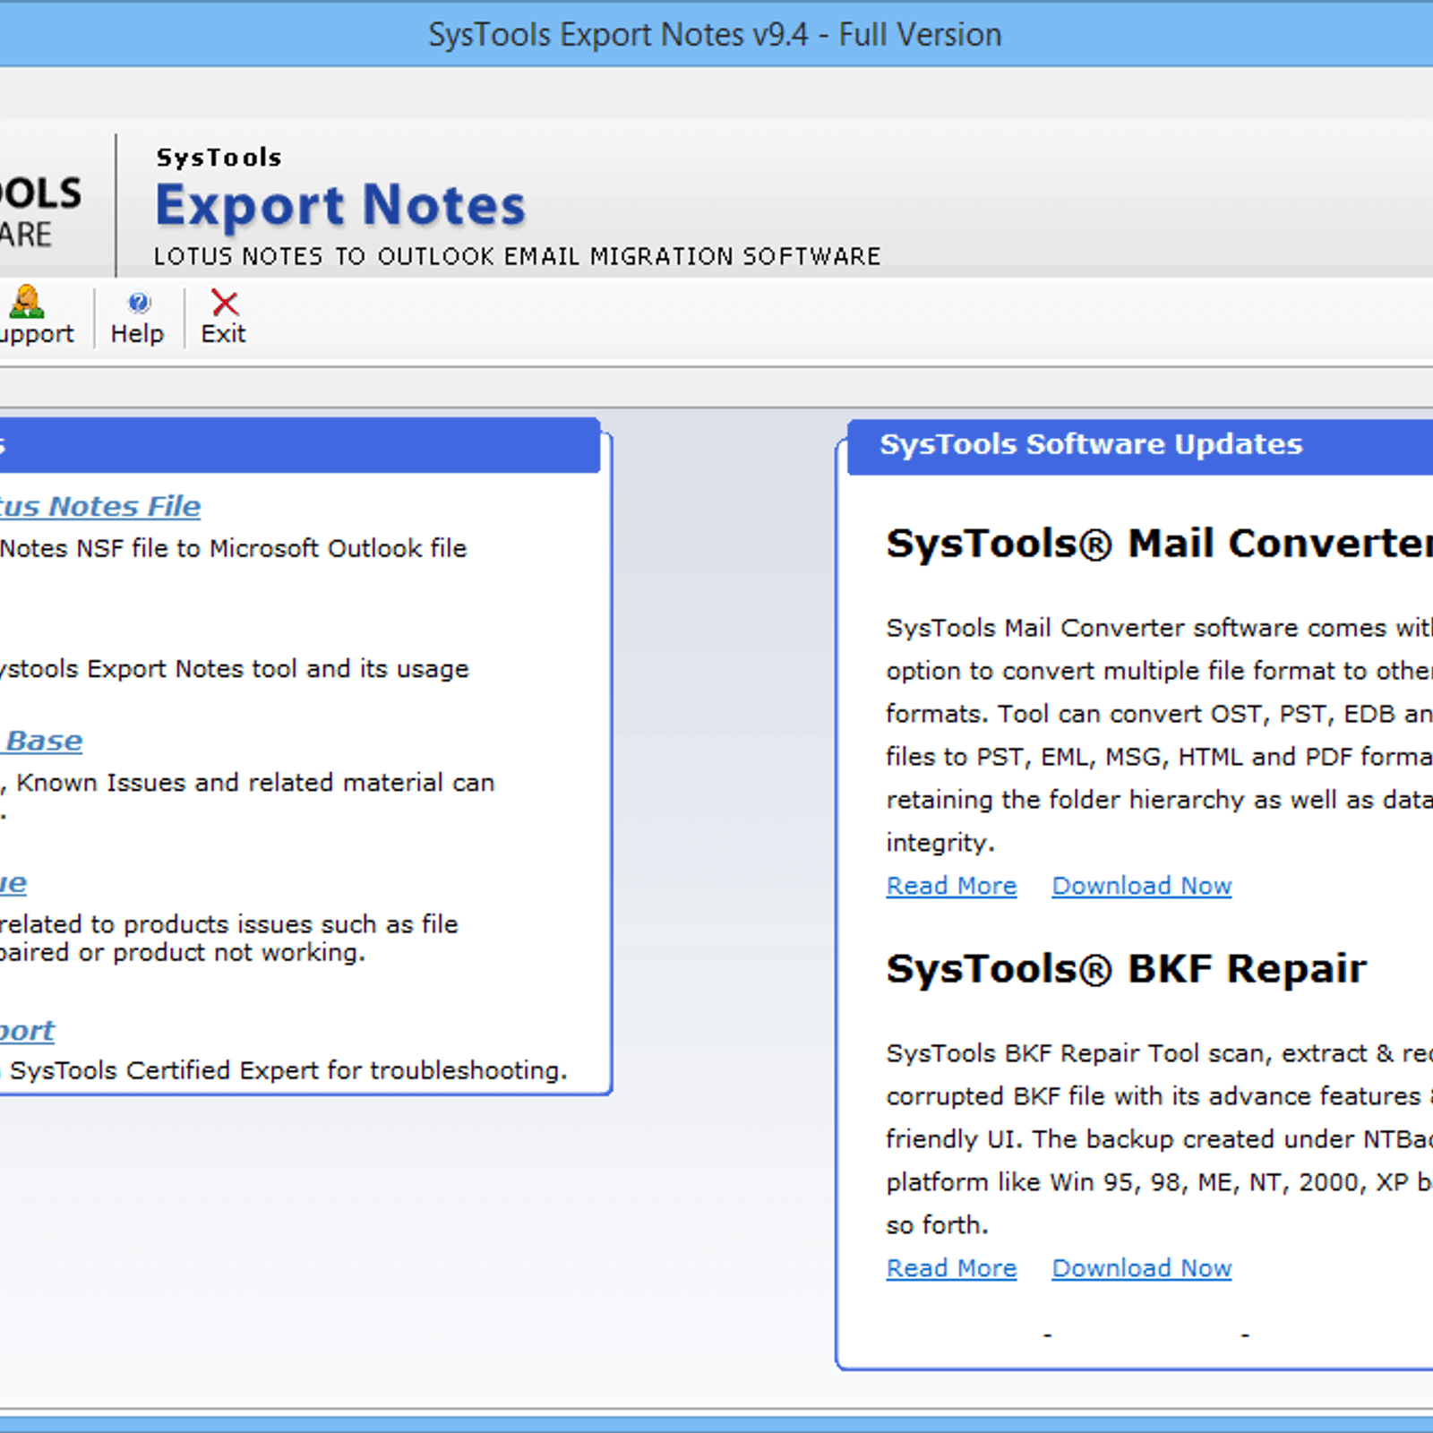Click the Export Notes product title
Screen dimensions: 1433x1433
coord(340,205)
